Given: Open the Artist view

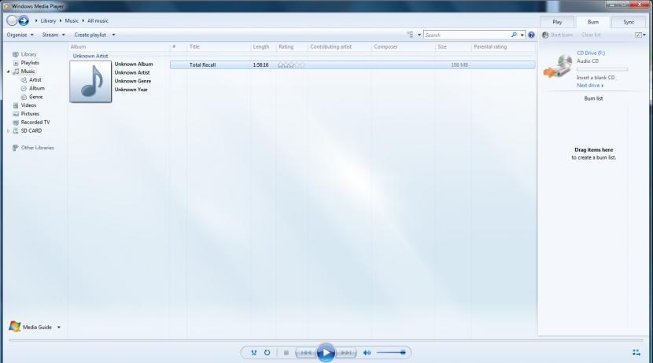Looking at the screenshot, I should (x=35, y=80).
